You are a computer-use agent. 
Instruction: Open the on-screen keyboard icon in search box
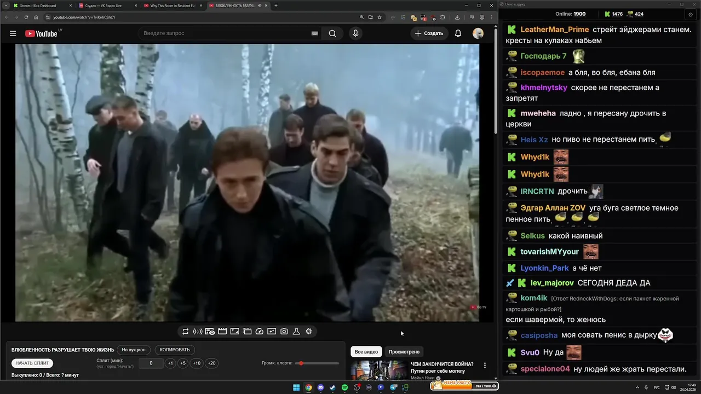314,33
